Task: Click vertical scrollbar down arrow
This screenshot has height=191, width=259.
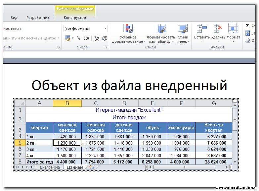Action: [235, 161]
